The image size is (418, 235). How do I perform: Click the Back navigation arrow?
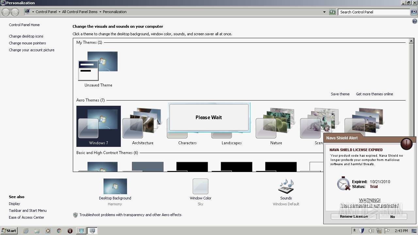[6, 12]
